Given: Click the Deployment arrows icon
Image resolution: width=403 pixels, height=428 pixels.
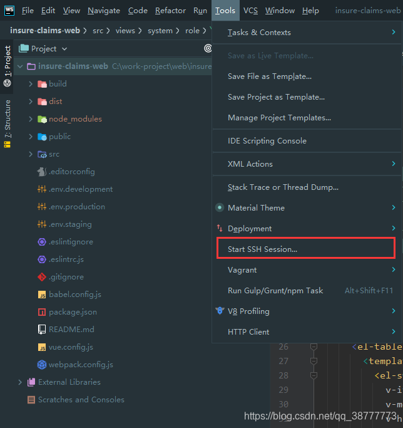Looking at the screenshot, I should (220, 228).
